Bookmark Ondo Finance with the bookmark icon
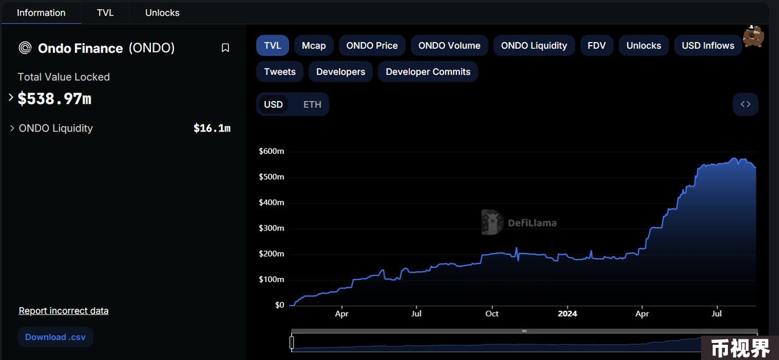 (225, 48)
